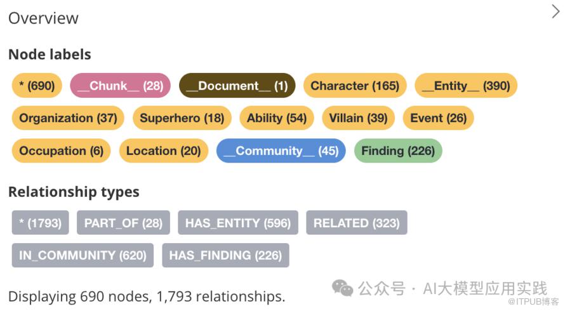Click the IN_COMMUNITY (620) relationship
This screenshot has height=311, width=565.
pos(83,255)
